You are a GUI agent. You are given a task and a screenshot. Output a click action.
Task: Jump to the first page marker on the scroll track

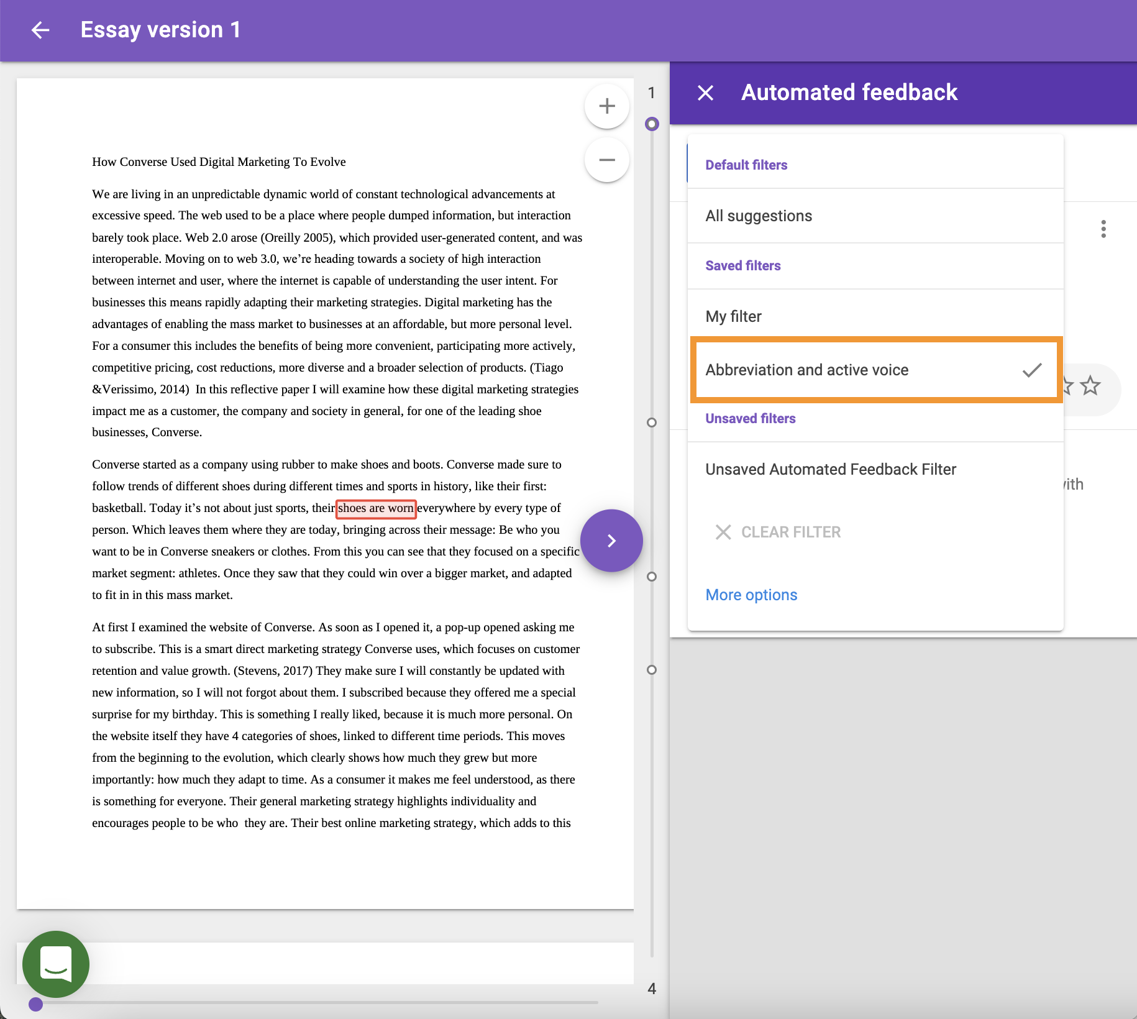point(651,124)
